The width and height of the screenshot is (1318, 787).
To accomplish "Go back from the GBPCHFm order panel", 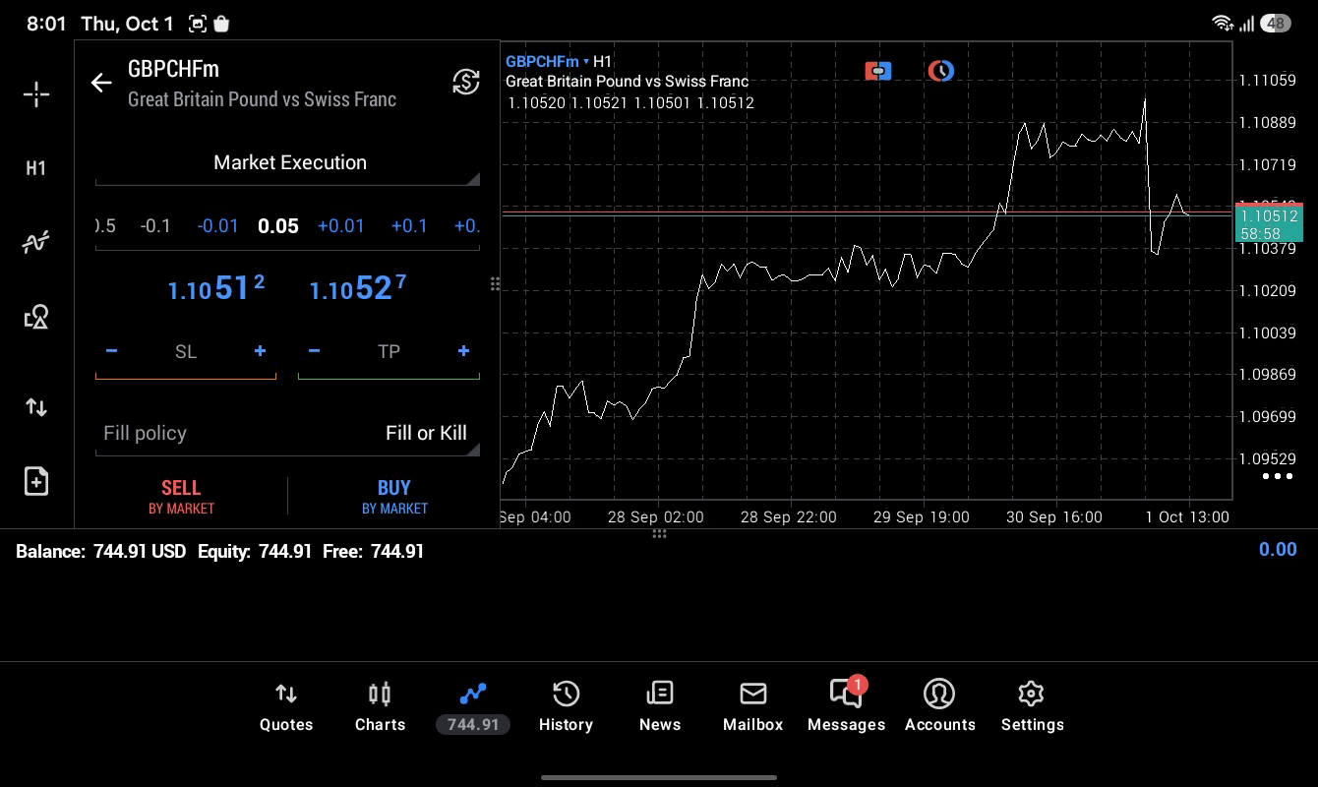I will tap(101, 83).
